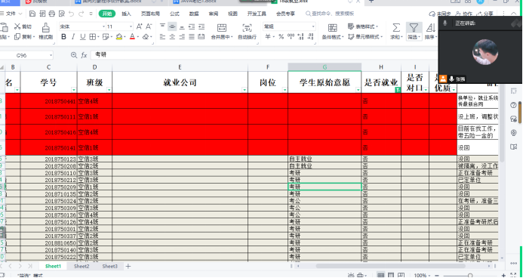Click the Justify alignment icon
The height and width of the screenshot is (278, 523).
[x=192, y=37]
